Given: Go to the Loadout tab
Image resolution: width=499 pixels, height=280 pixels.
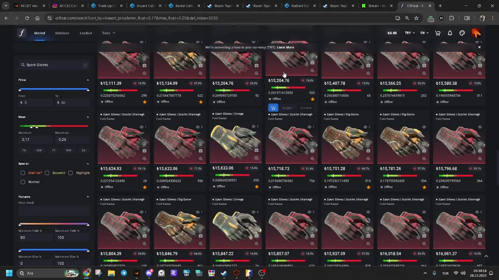Looking at the screenshot, I should (x=86, y=33).
